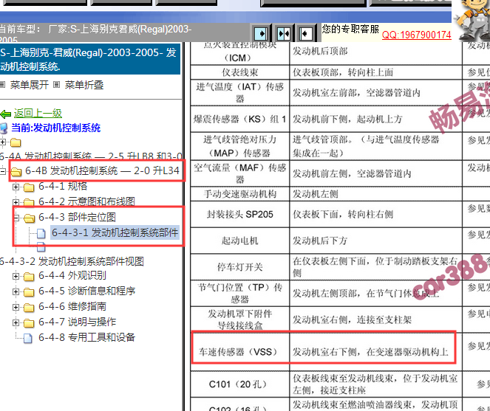Viewport: 490px width, 411px height.
Task: Click the 6-4-3 部件定位图 folder icon
Action: 29,218
